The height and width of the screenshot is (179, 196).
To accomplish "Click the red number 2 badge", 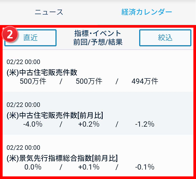I will click(x=10, y=35).
